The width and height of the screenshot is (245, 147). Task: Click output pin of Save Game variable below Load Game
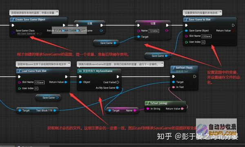57,98
